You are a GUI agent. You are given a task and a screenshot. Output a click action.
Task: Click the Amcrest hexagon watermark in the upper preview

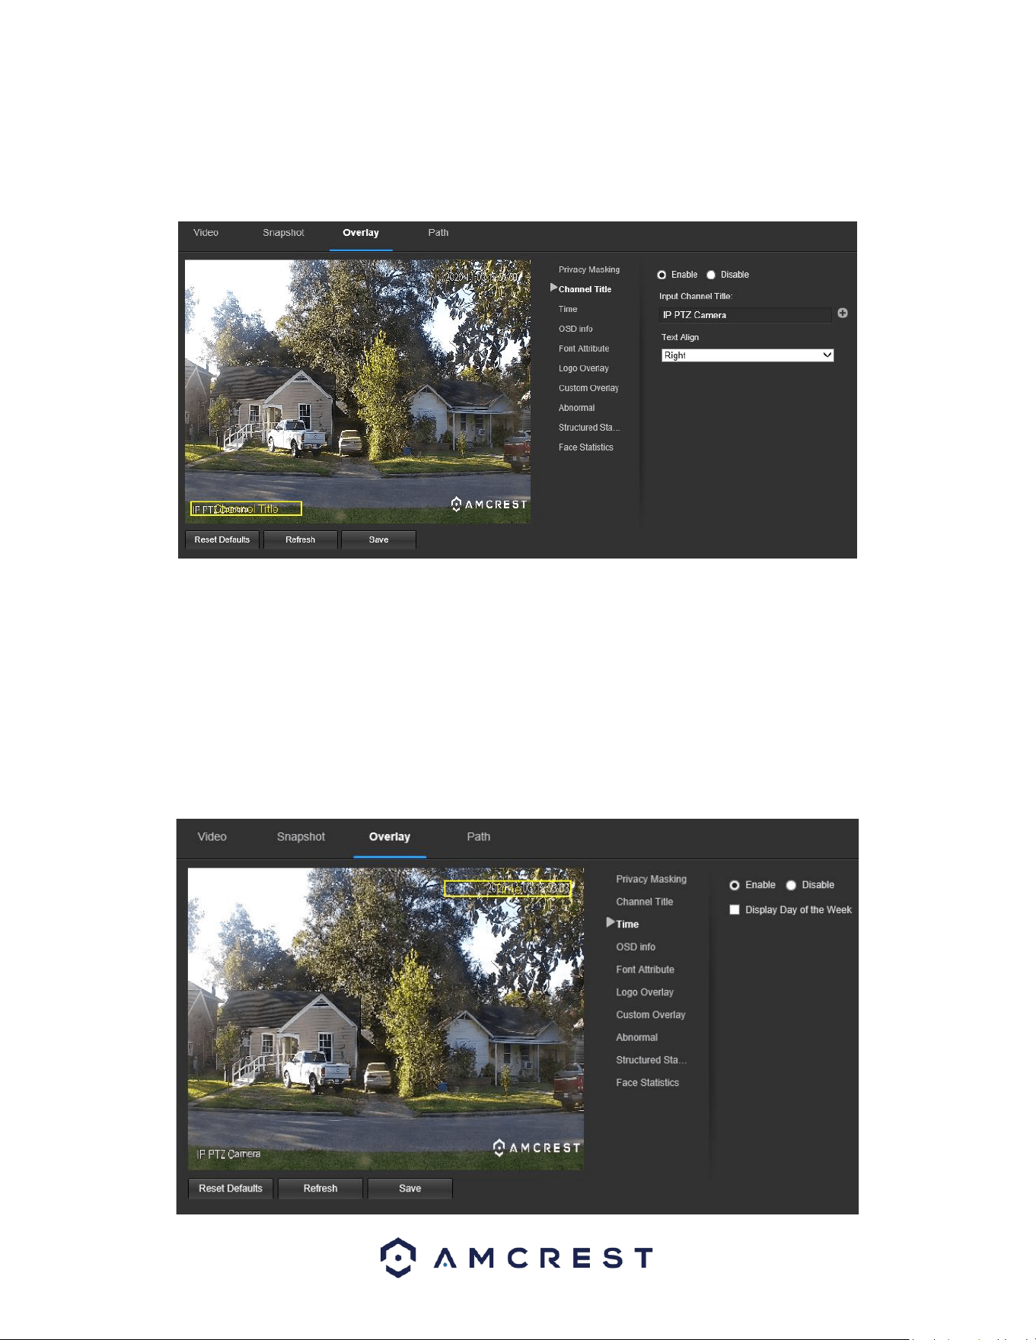[456, 504]
